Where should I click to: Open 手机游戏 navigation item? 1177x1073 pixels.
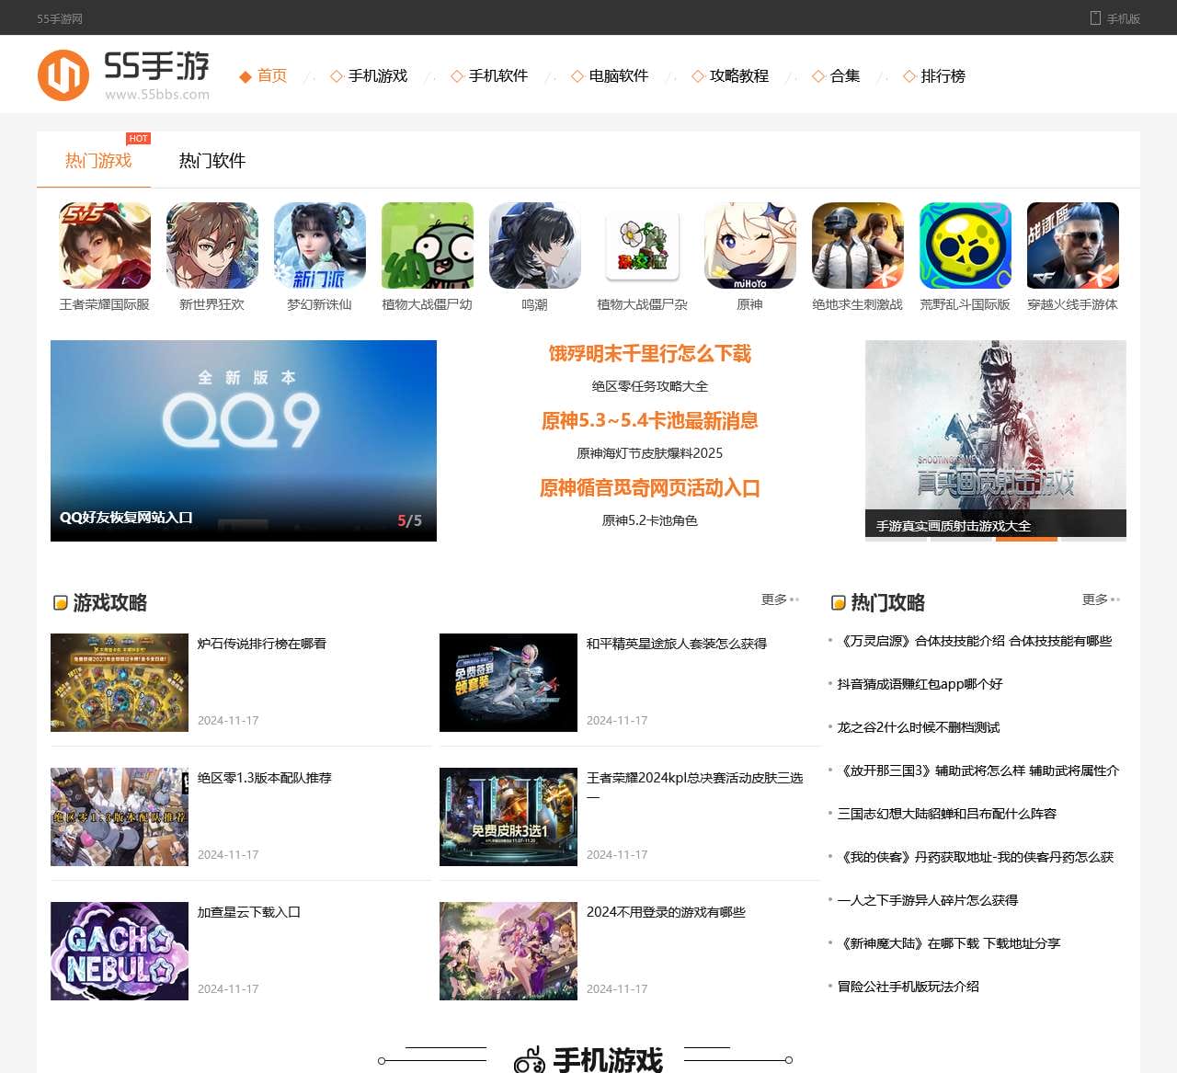tap(378, 75)
